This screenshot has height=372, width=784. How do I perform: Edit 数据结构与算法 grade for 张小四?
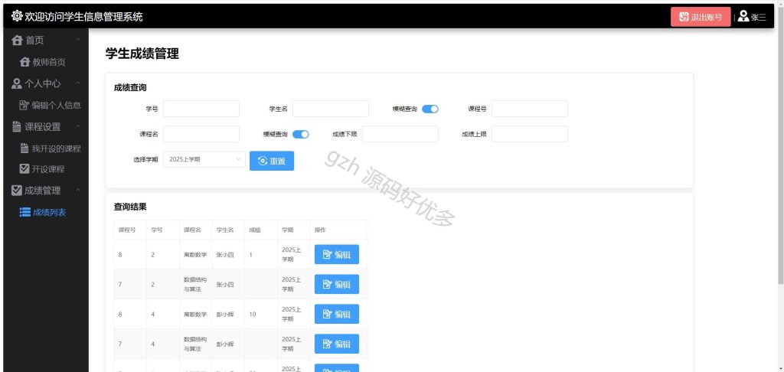coord(337,284)
